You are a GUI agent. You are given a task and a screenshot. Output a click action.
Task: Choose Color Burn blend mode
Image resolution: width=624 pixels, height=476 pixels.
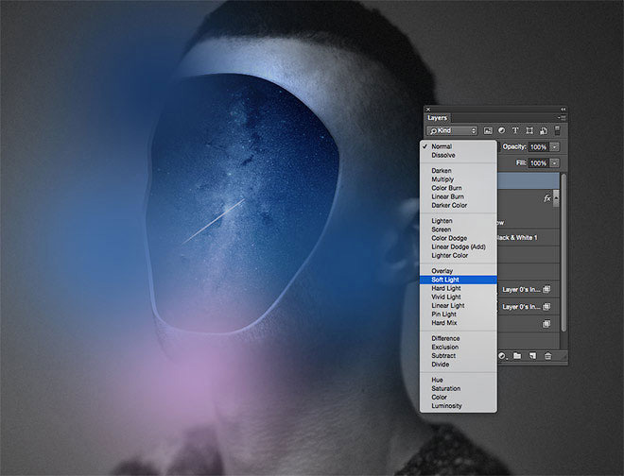(x=459, y=188)
